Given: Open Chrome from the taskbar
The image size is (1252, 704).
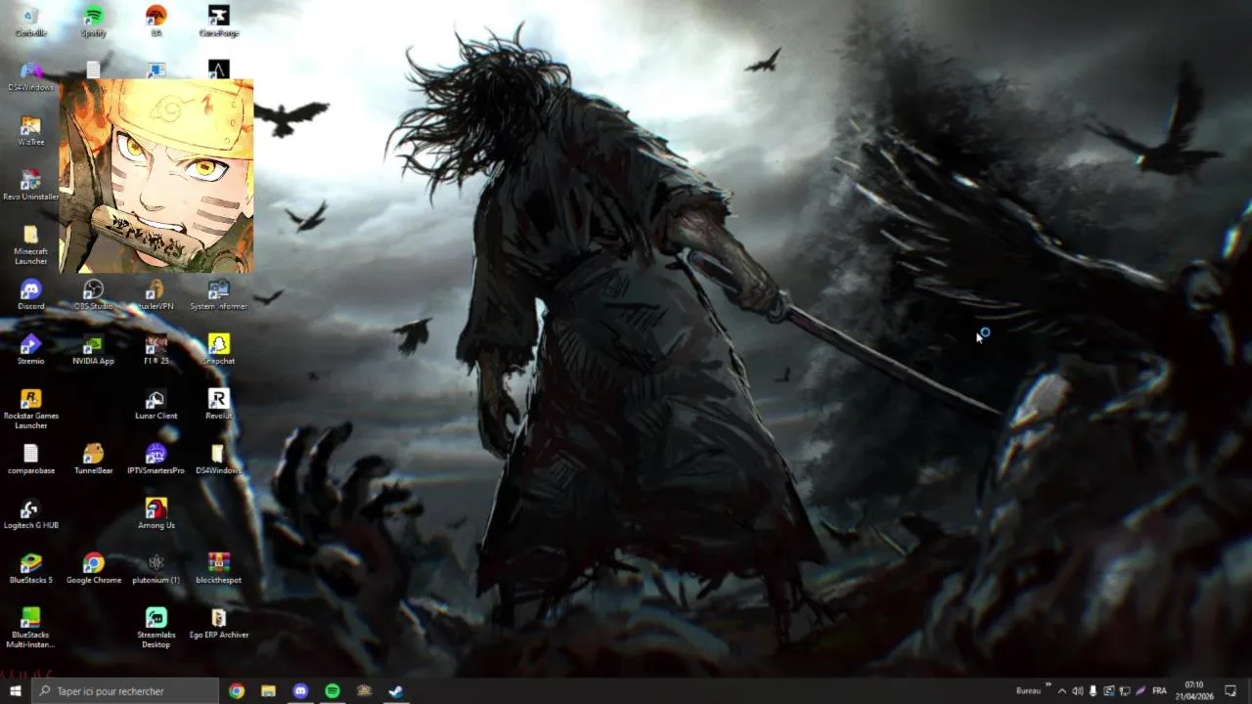Looking at the screenshot, I should (x=237, y=691).
